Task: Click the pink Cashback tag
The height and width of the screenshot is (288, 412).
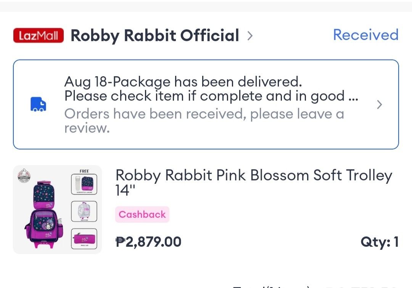Action: coord(142,214)
